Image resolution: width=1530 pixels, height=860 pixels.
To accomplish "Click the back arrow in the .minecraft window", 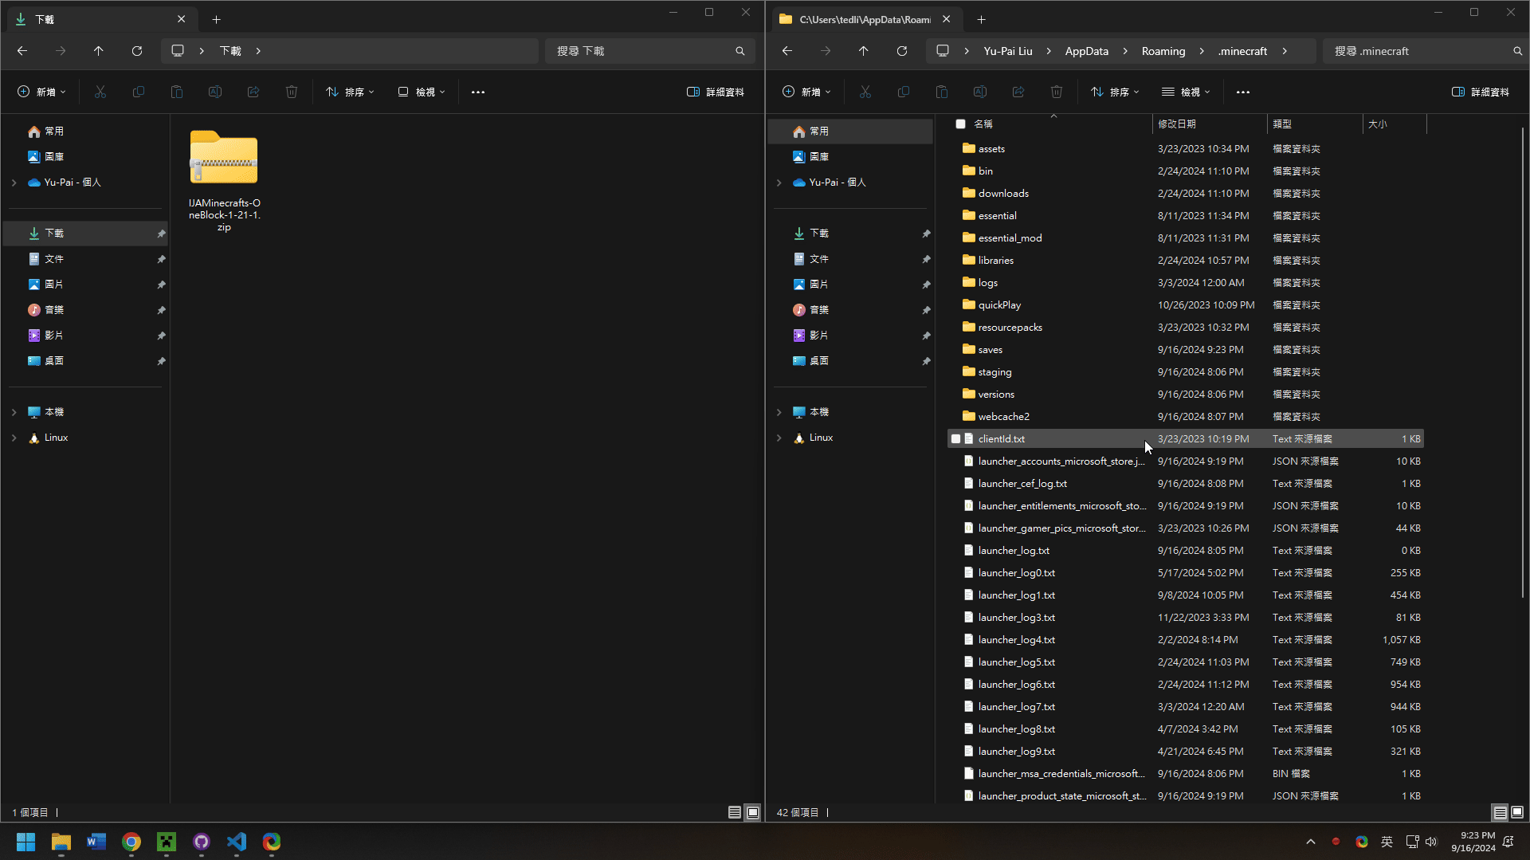I will click(x=787, y=51).
